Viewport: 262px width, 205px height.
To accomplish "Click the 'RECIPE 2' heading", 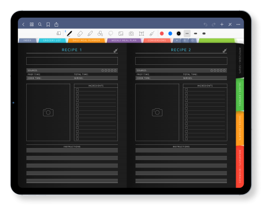I will pos(181,50).
